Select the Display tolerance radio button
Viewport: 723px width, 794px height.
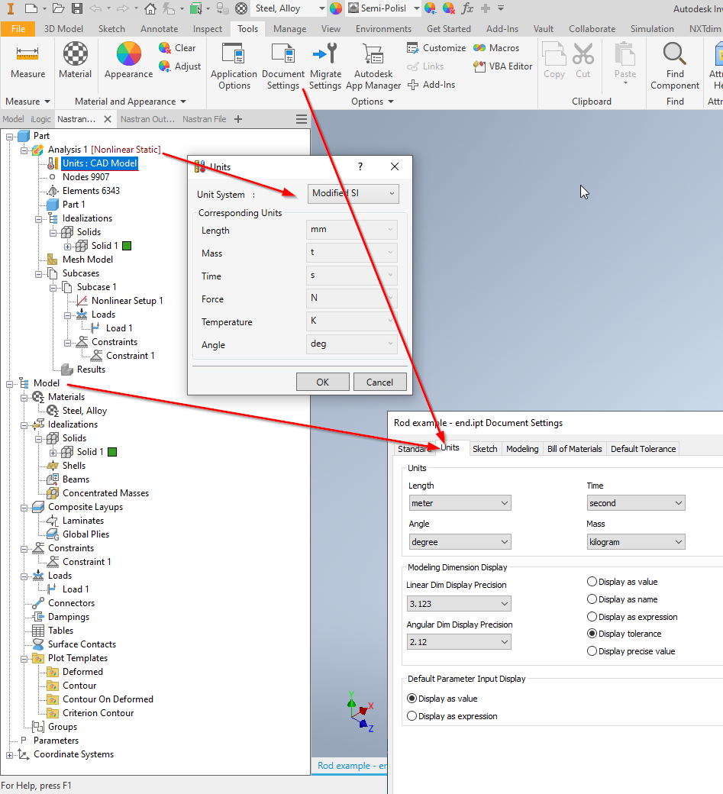pos(592,633)
